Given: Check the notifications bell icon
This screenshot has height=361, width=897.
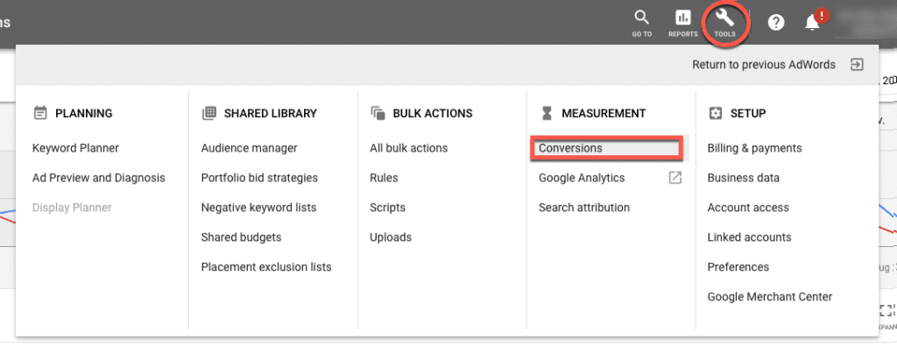Looking at the screenshot, I should pos(812,24).
